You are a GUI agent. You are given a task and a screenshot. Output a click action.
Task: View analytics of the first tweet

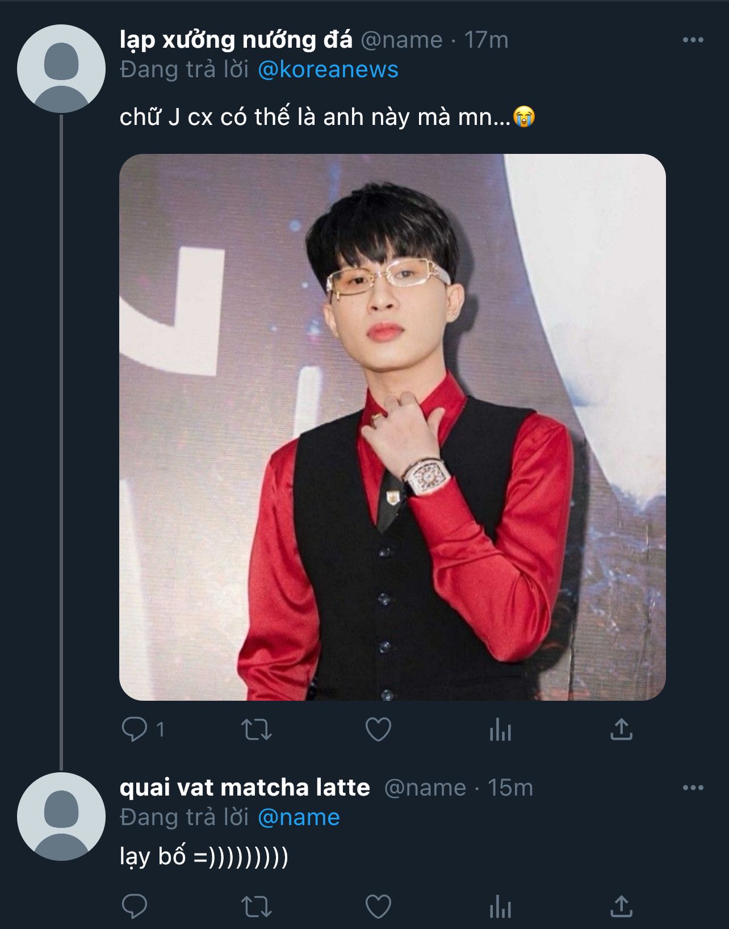point(500,730)
